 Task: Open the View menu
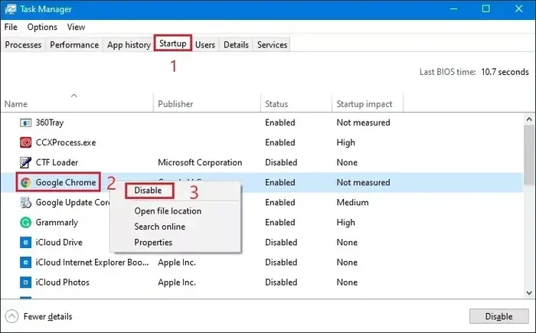[x=76, y=27]
